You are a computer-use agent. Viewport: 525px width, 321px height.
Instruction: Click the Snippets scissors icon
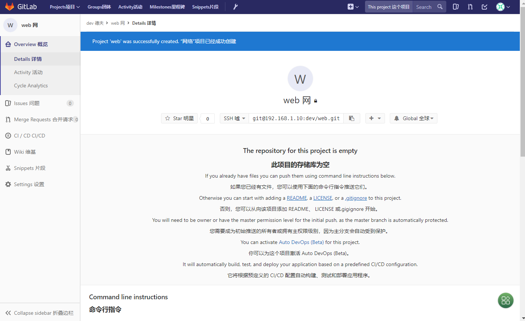[8, 168]
